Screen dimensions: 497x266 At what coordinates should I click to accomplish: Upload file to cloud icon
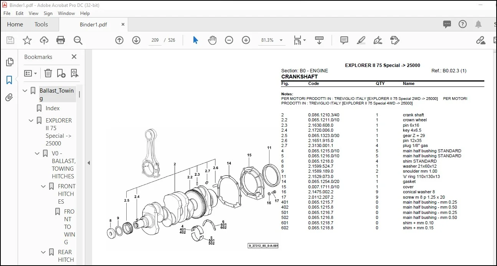click(x=44, y=40)
